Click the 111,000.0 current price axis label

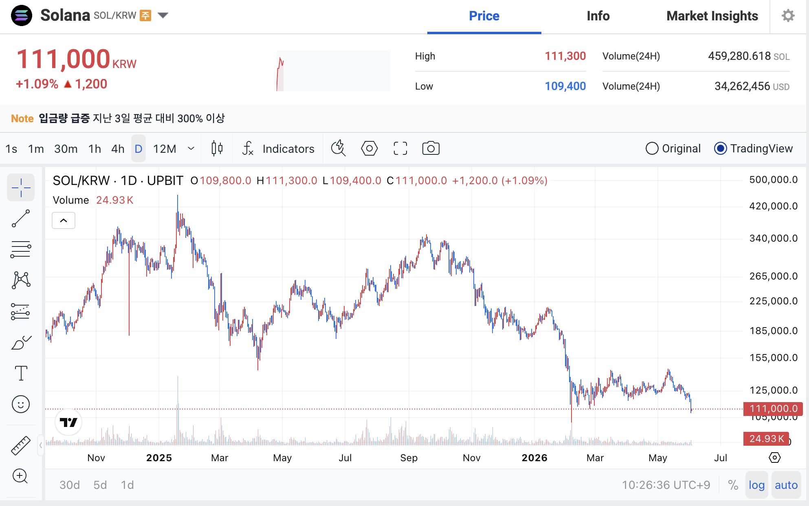pos(773,409)
